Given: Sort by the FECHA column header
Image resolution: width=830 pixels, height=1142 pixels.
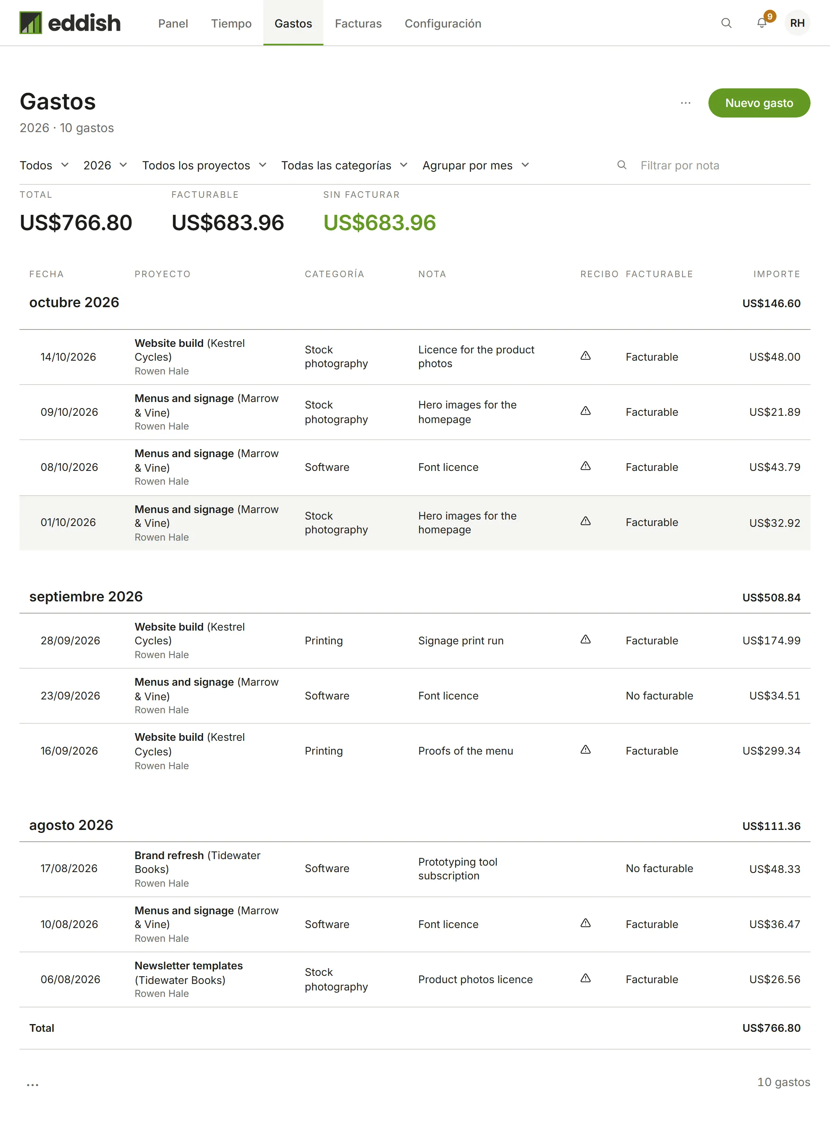Looking at the screenshot, I should [46, 274].
